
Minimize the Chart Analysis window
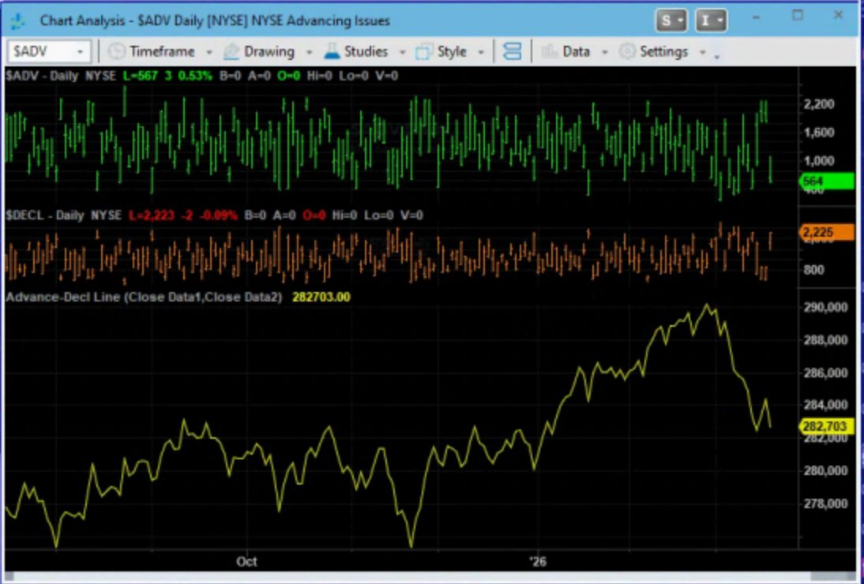coord(756,17)
